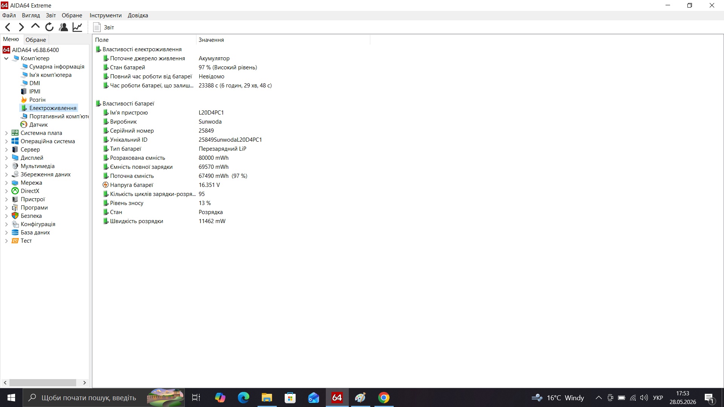724x407 pixels.
Task: Open the Windows Start menu
Action: [x=11, y=398]
